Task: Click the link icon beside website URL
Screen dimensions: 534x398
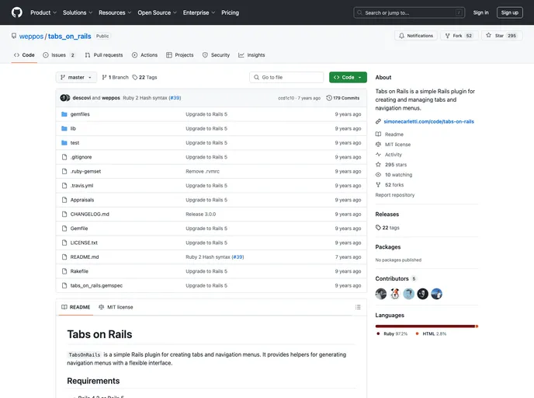Action: tap(378, 121)
